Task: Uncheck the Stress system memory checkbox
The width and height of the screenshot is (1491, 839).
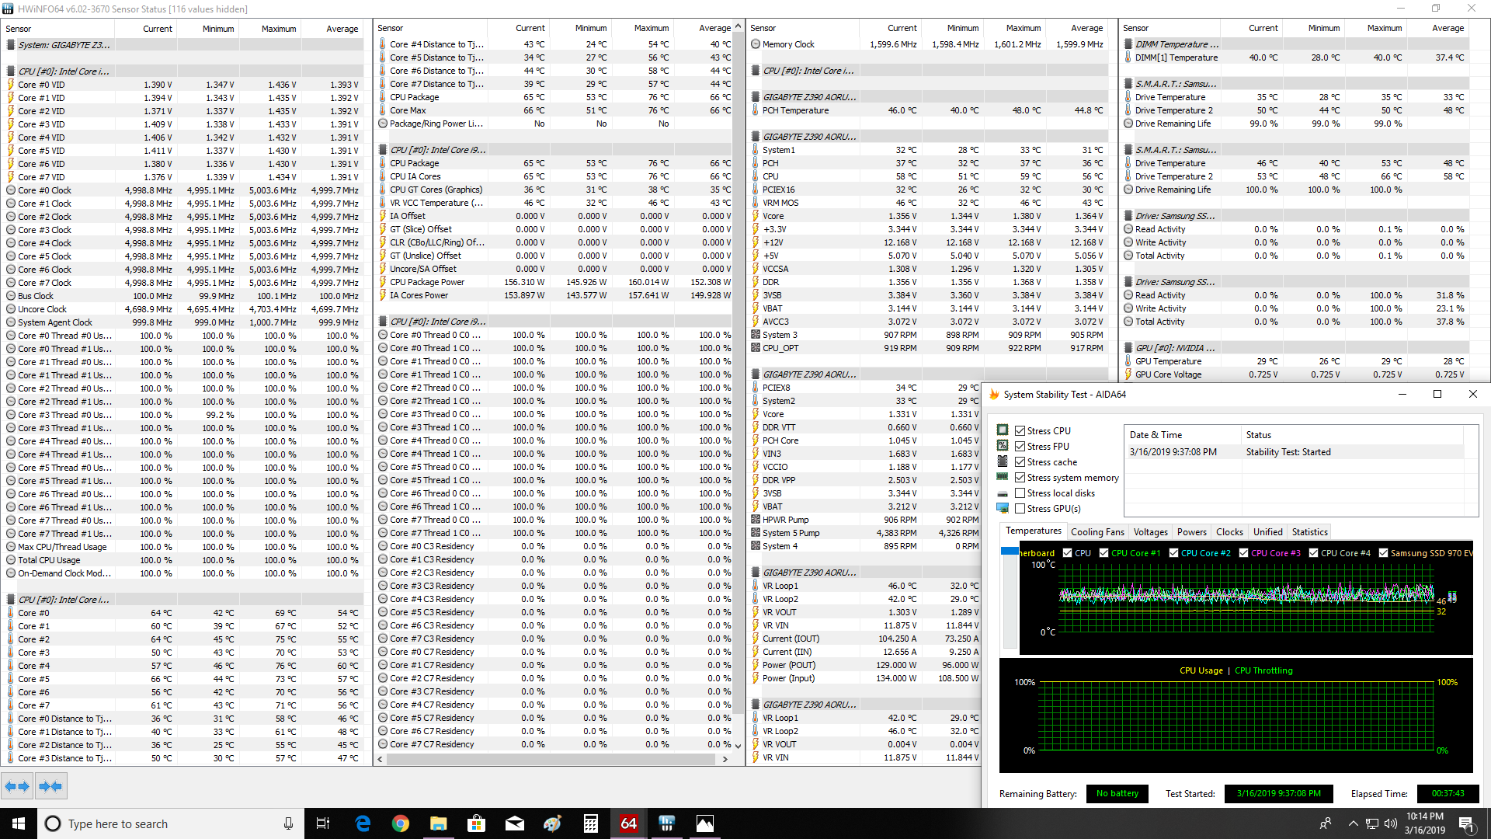Action: [1020, 477]
